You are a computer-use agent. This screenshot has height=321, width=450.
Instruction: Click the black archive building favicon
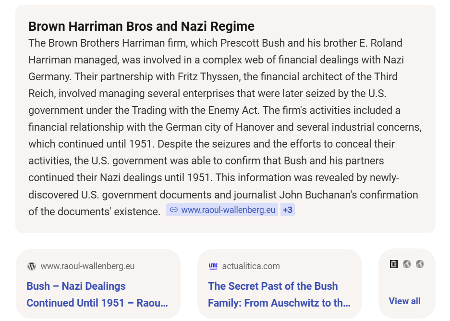(394, 264)
